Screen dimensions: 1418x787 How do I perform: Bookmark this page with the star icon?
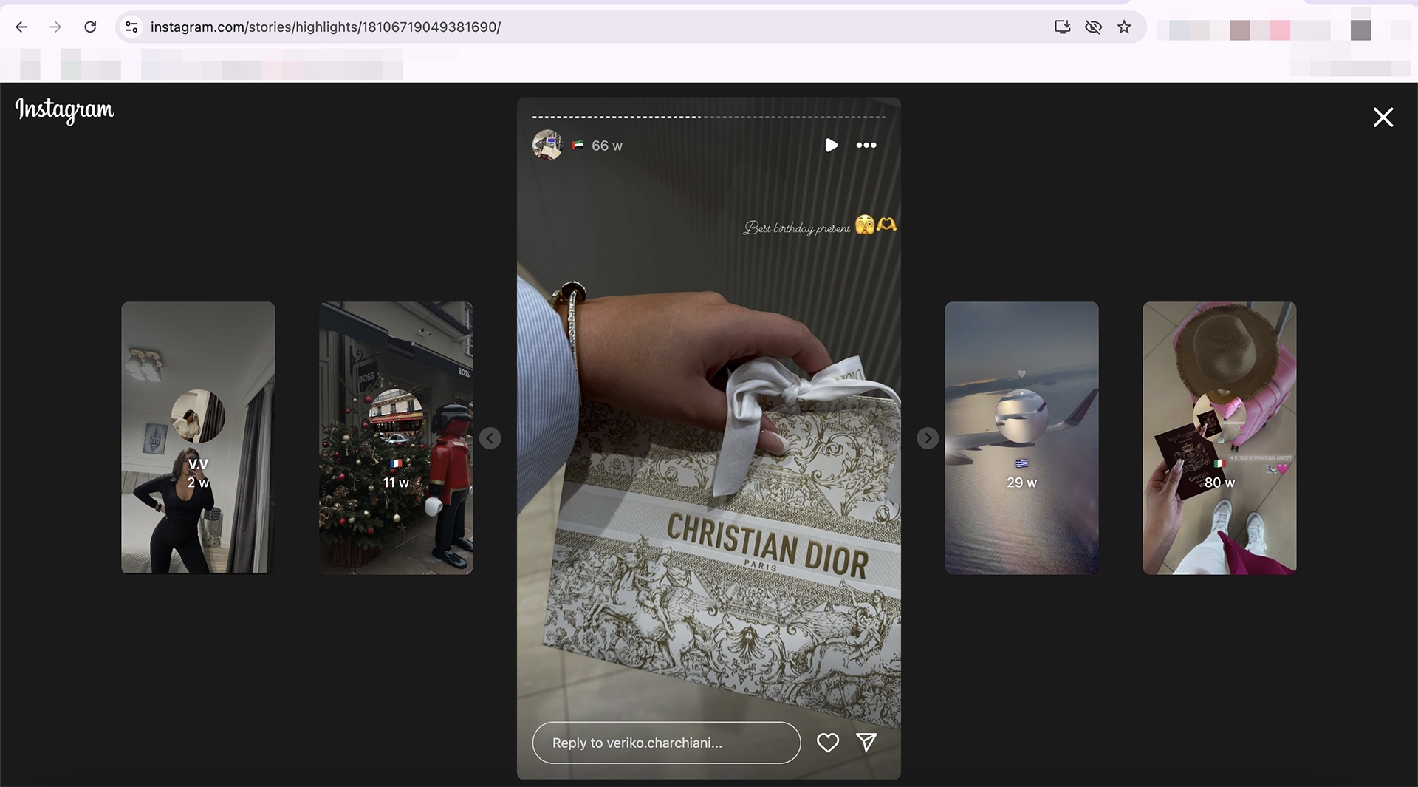[1124, 27]
